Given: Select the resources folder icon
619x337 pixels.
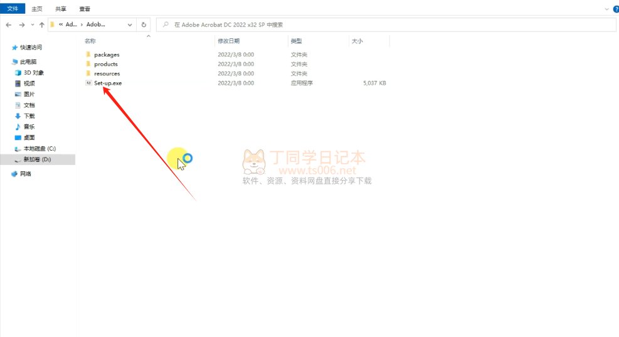Looking at the screenshot, I should pos(88,73).
